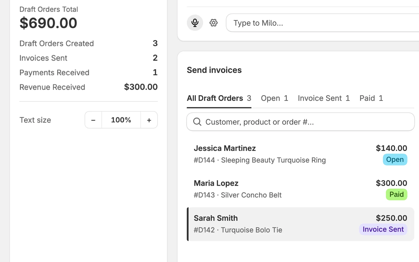419x262 pixels.
Task: Switch to the Invoice Sent tab
Action: pos(324,98)
